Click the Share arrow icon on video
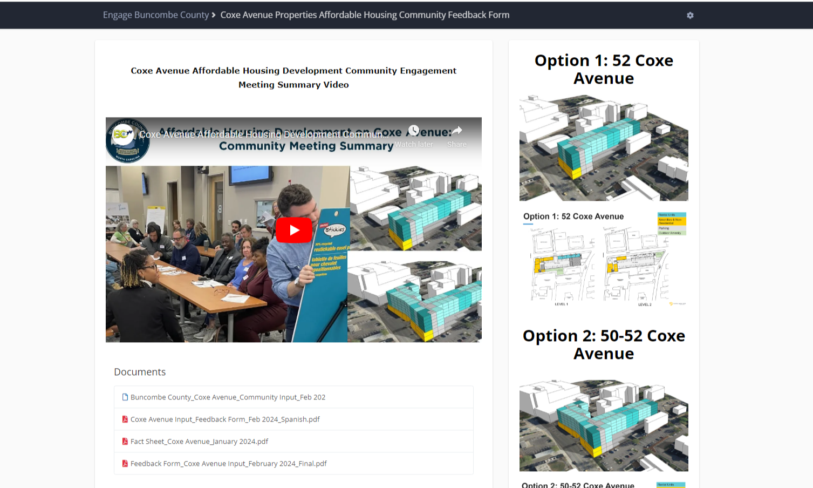Screen dimensions: 813x488 (457, 130)
